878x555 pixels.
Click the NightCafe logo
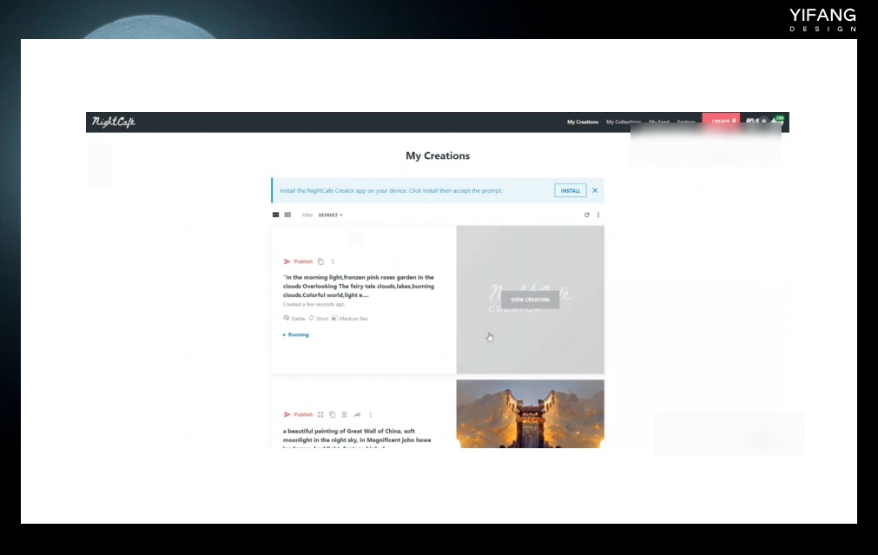114,122
